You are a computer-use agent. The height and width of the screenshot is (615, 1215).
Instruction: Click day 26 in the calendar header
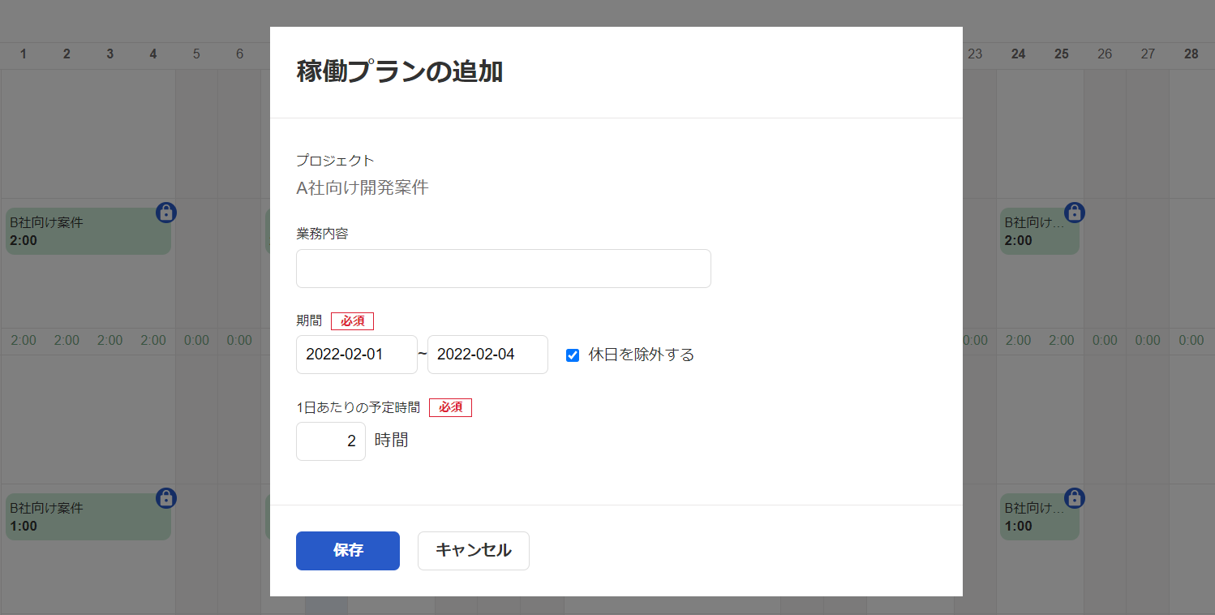[x=1105, y=54]
